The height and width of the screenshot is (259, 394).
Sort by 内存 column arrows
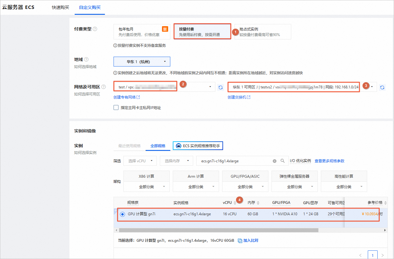258,203
